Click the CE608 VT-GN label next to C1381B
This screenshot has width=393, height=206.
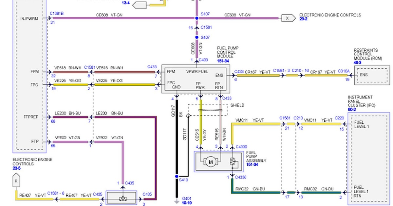pyautogui.click(x=109, y=15)
